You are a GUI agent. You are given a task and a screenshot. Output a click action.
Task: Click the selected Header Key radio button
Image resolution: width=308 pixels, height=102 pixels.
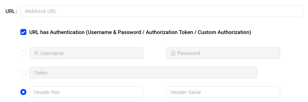point(23,92)
